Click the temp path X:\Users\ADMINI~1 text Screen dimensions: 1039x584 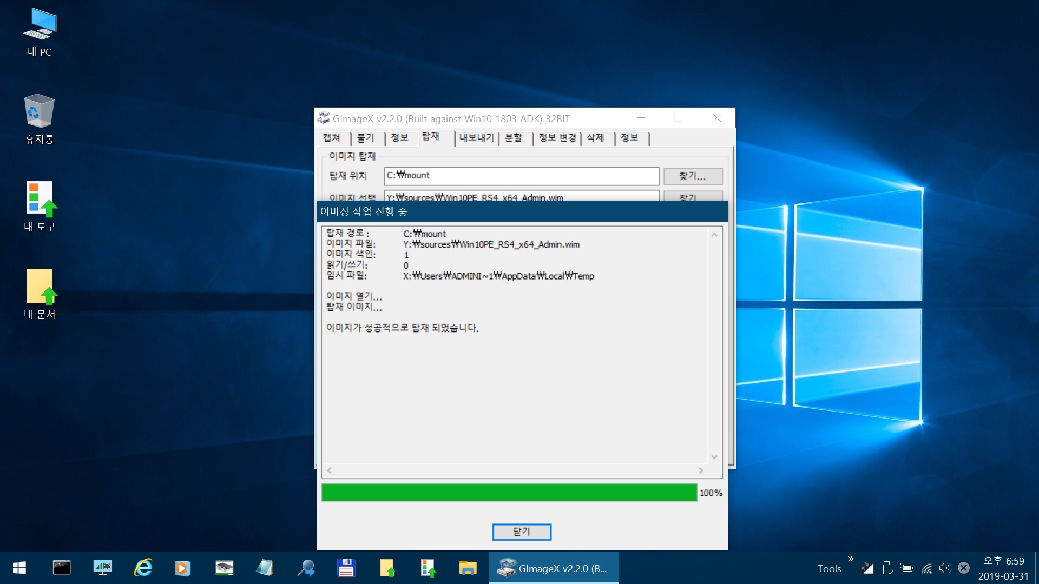[x=498, y=276]
